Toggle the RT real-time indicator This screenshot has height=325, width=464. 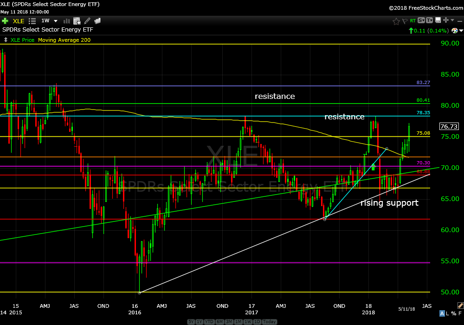(413, 21)
